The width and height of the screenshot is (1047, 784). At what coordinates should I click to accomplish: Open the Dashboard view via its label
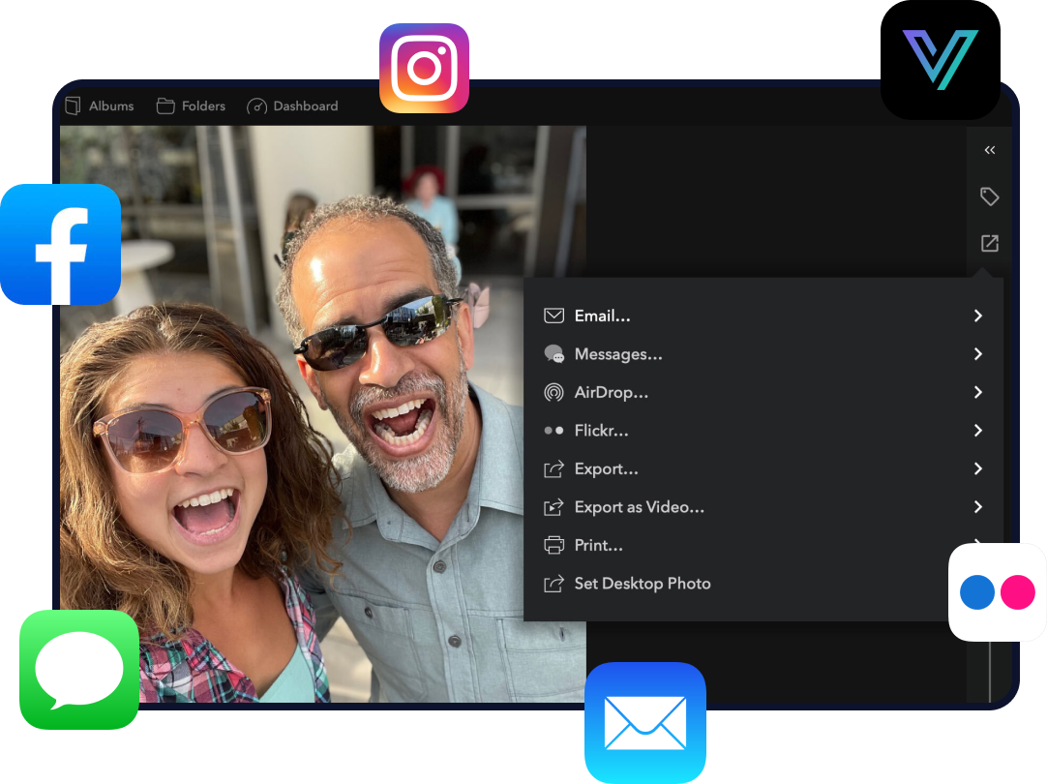(x=304, y=106)
